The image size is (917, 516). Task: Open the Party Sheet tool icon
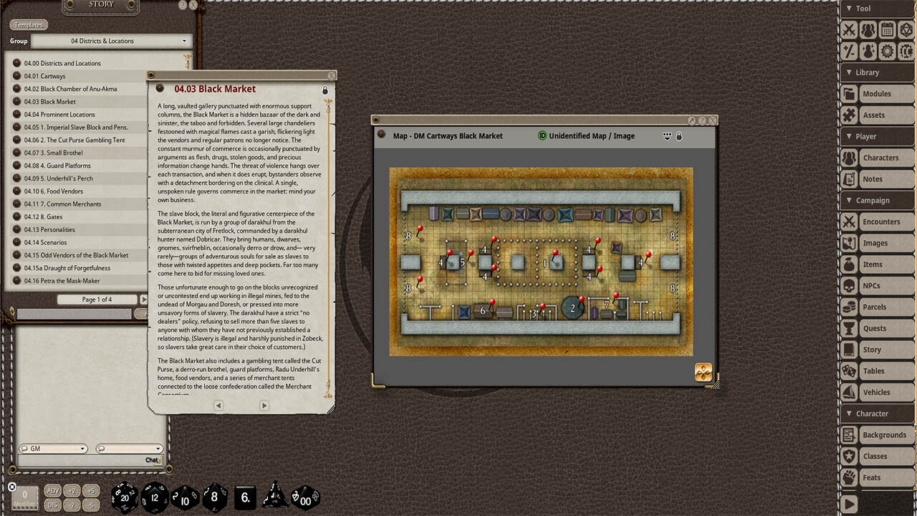point(868,30)
